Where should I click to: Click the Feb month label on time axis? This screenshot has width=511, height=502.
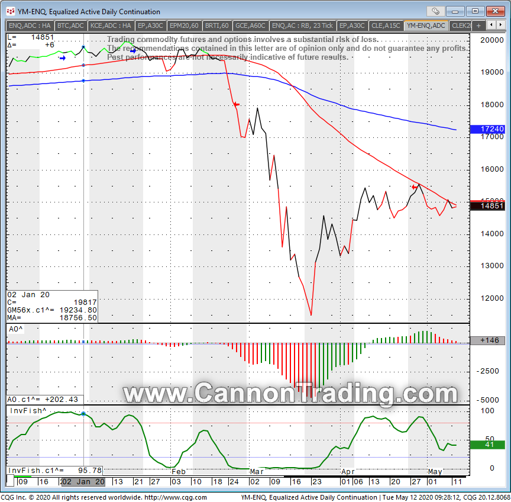[179, 472]
